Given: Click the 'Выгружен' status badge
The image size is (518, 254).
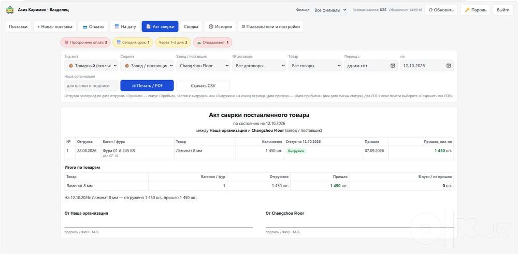Looking at the screenshot, I should [x=296, y=151].
